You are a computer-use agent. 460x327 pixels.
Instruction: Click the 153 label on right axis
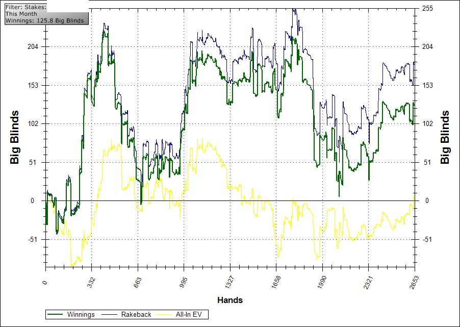click(x=427, y=85)
